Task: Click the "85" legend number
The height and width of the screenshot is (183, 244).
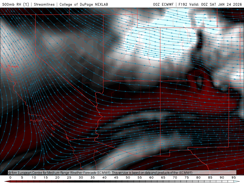Action: [210, 178]
